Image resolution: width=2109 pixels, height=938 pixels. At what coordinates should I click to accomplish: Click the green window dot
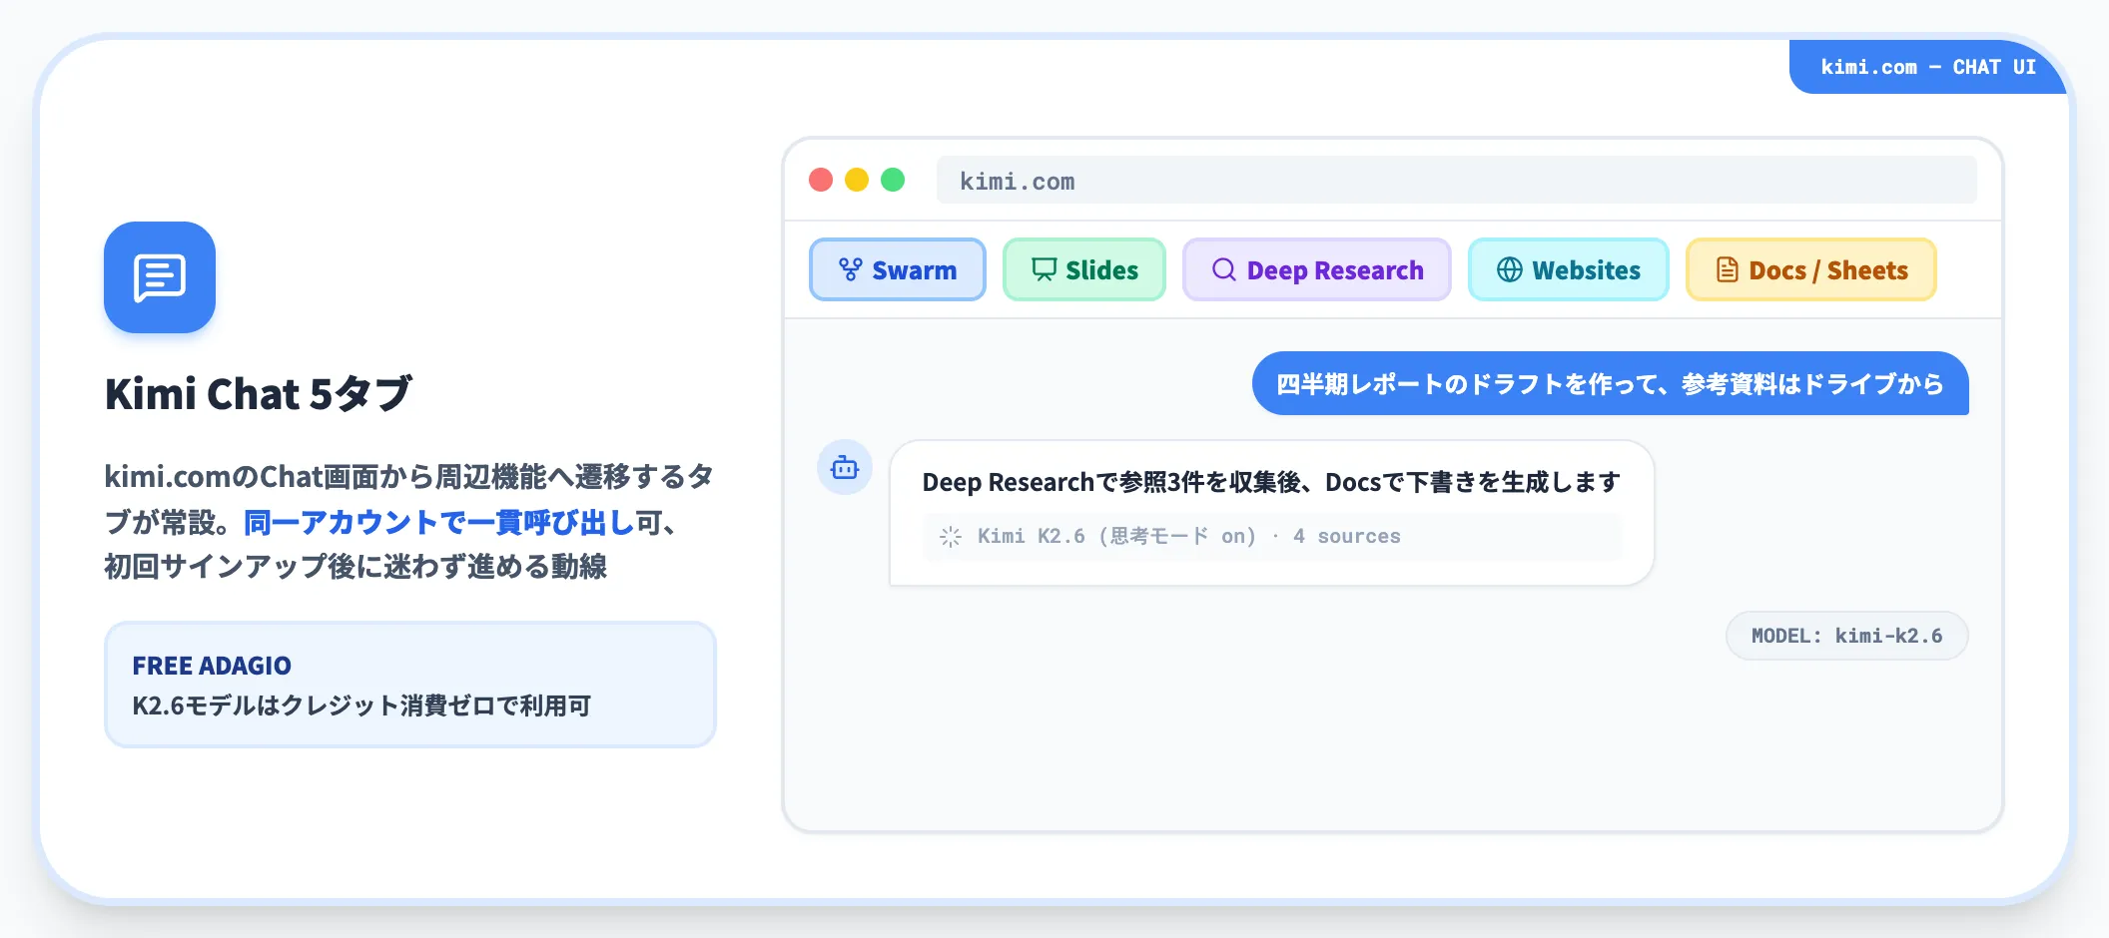tap(893, 180)
